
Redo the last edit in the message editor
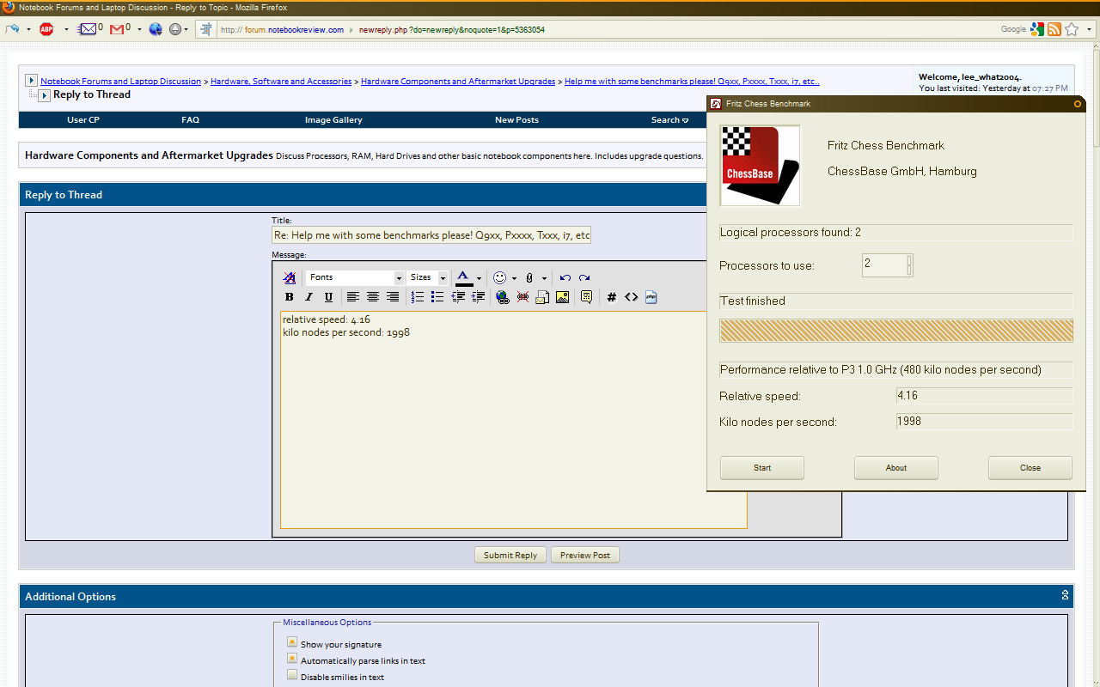584,277
